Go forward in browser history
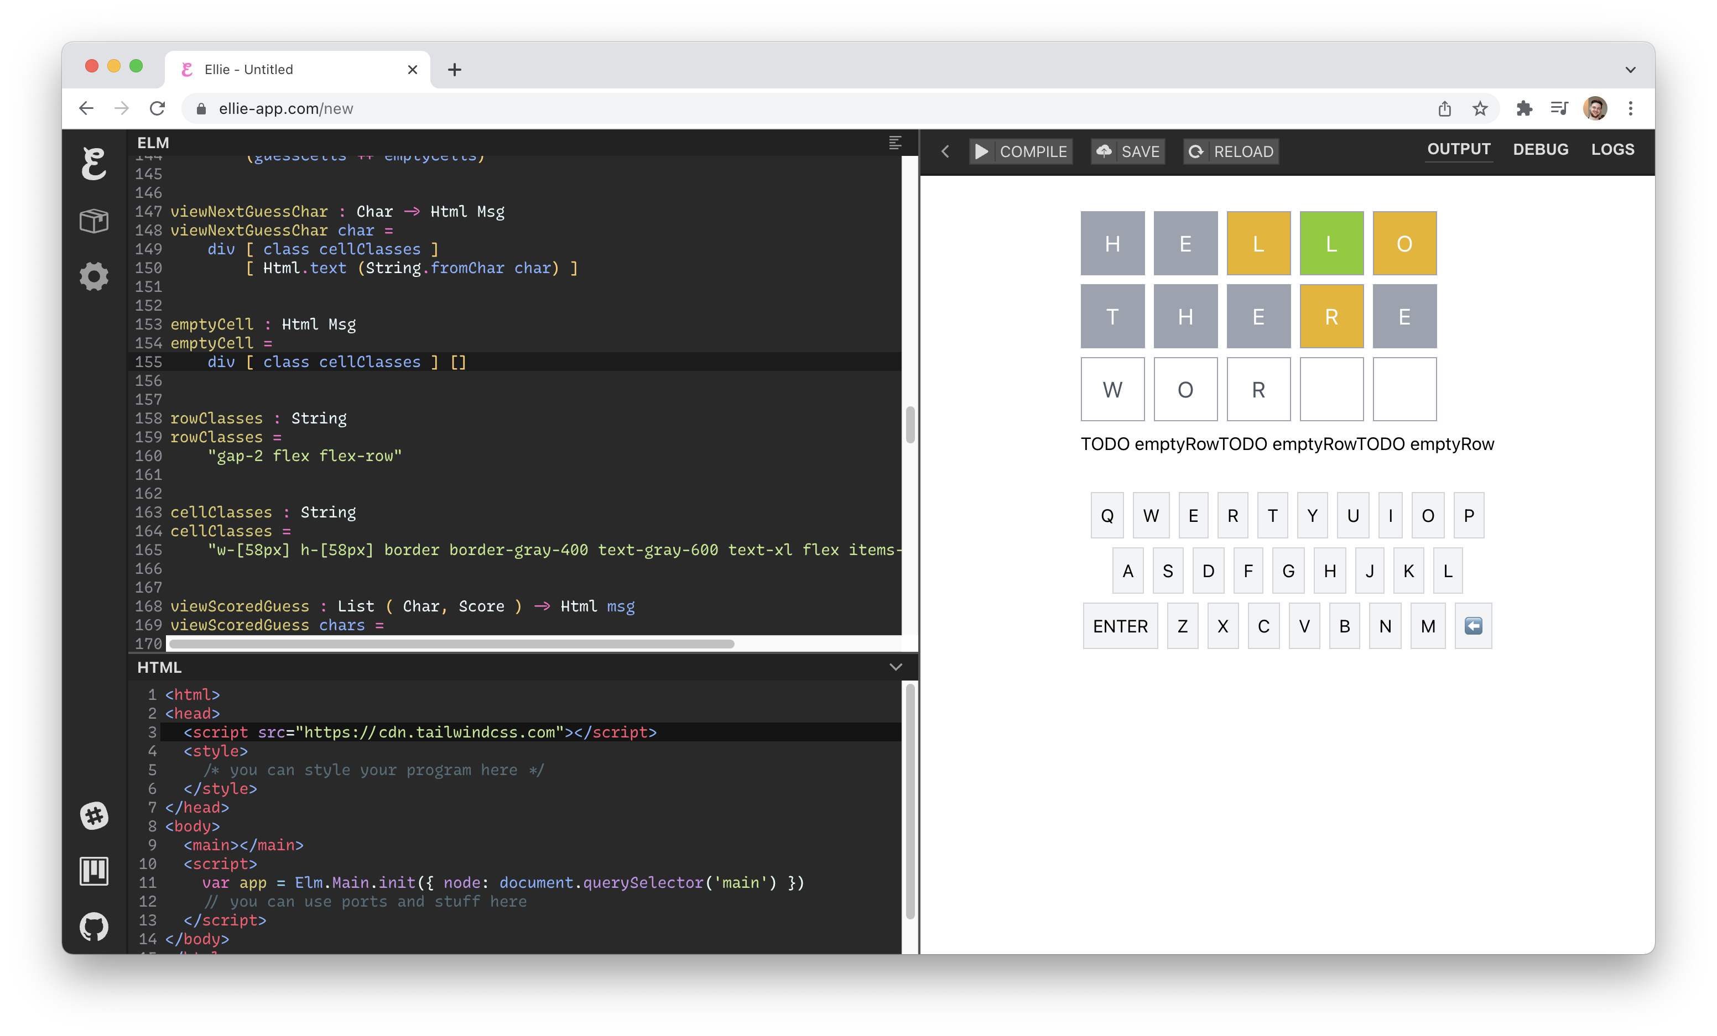 coord(121,108)
